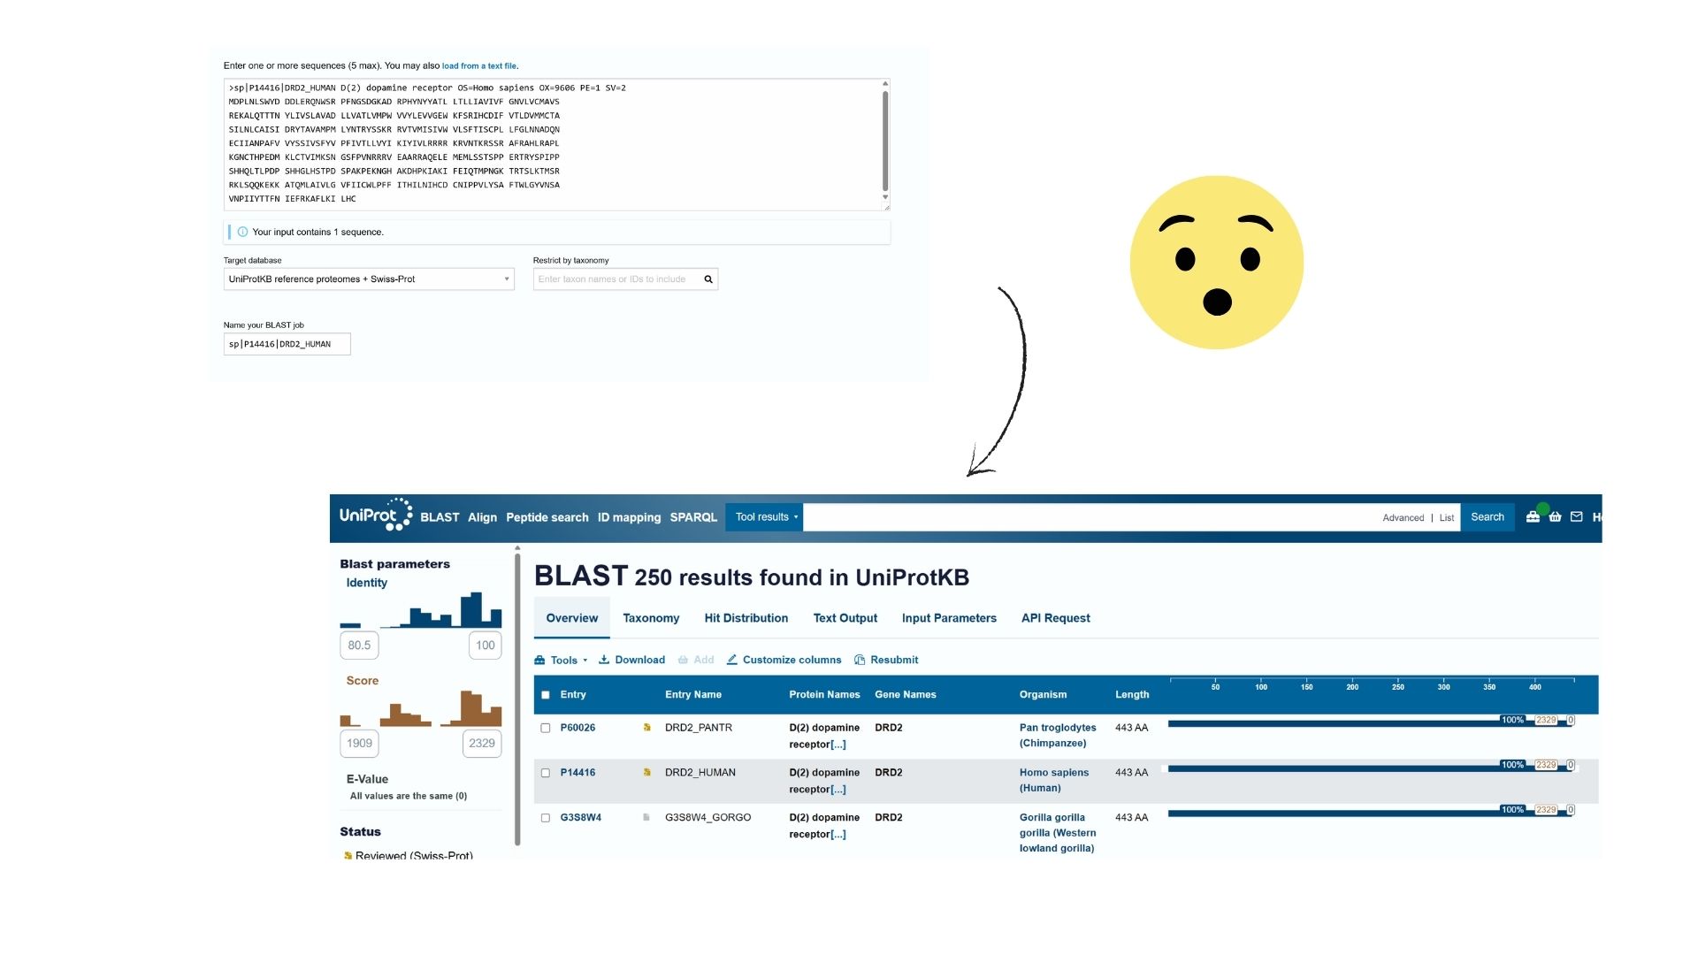Image resolution: width=1698 pixels, height=955 pixels.
Task: Open the Tools dropdown above the table
Action: (x=561, y=661)
